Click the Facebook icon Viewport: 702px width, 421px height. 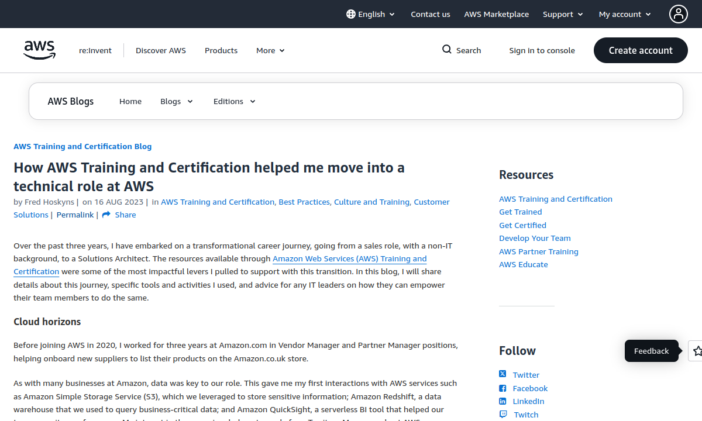[503, 388]
